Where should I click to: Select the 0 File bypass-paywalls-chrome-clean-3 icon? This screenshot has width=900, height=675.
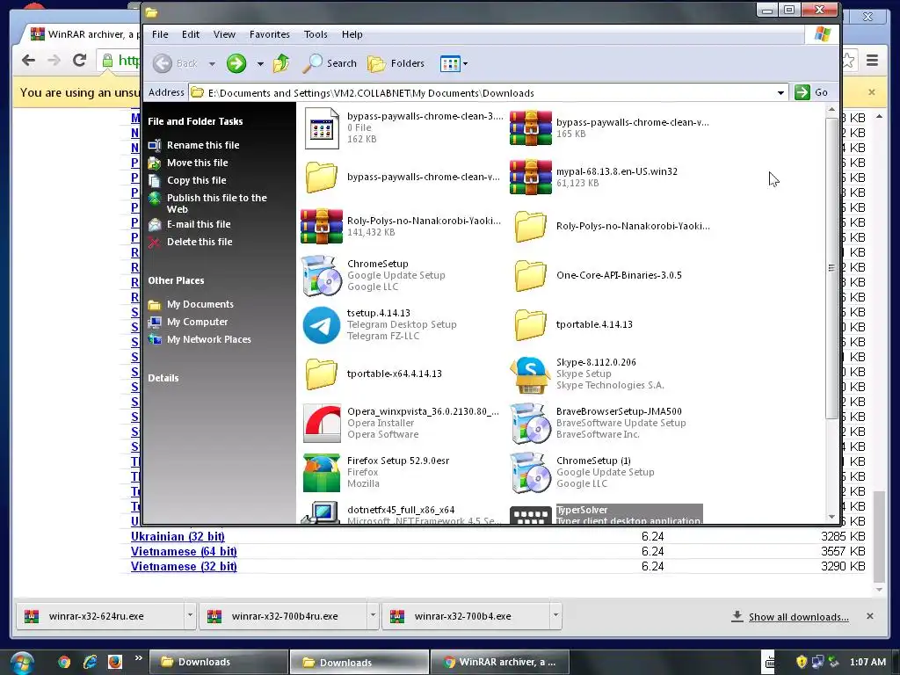(x=322, y=127)
